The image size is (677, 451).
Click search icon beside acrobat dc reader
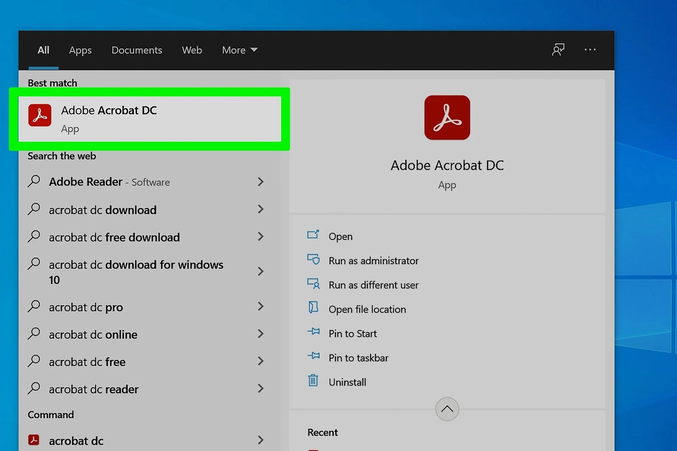[34, 388]
